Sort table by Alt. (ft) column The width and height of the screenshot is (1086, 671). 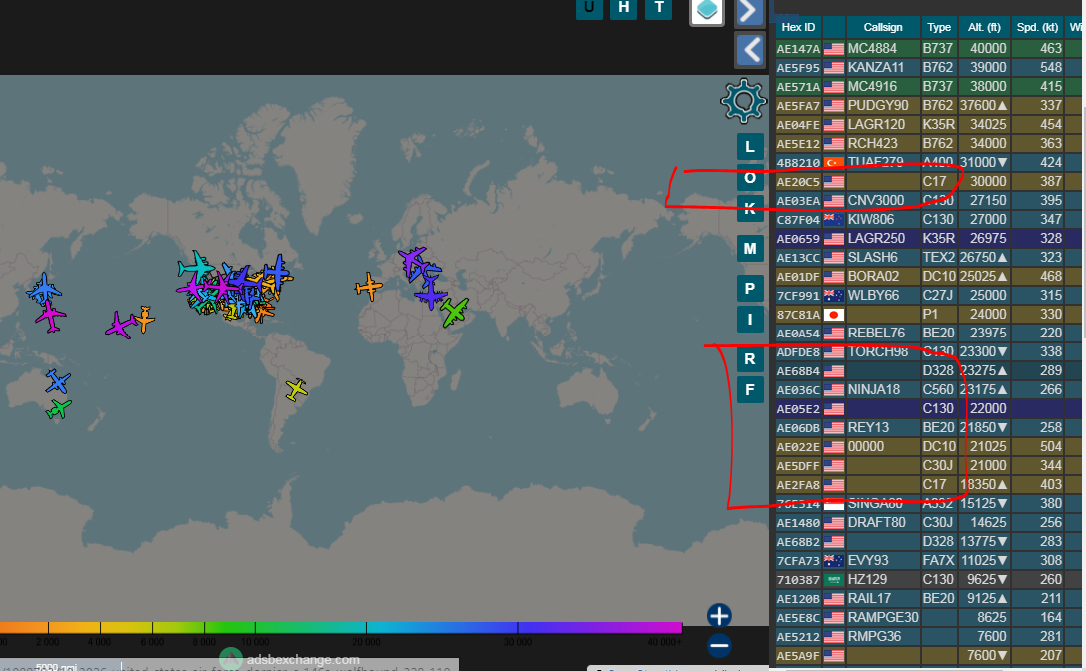coord(984,27)
